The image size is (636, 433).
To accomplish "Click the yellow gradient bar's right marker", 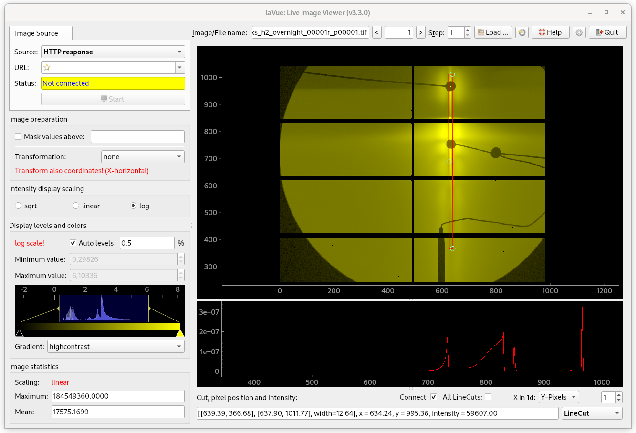I will click(x=180, y=333).
